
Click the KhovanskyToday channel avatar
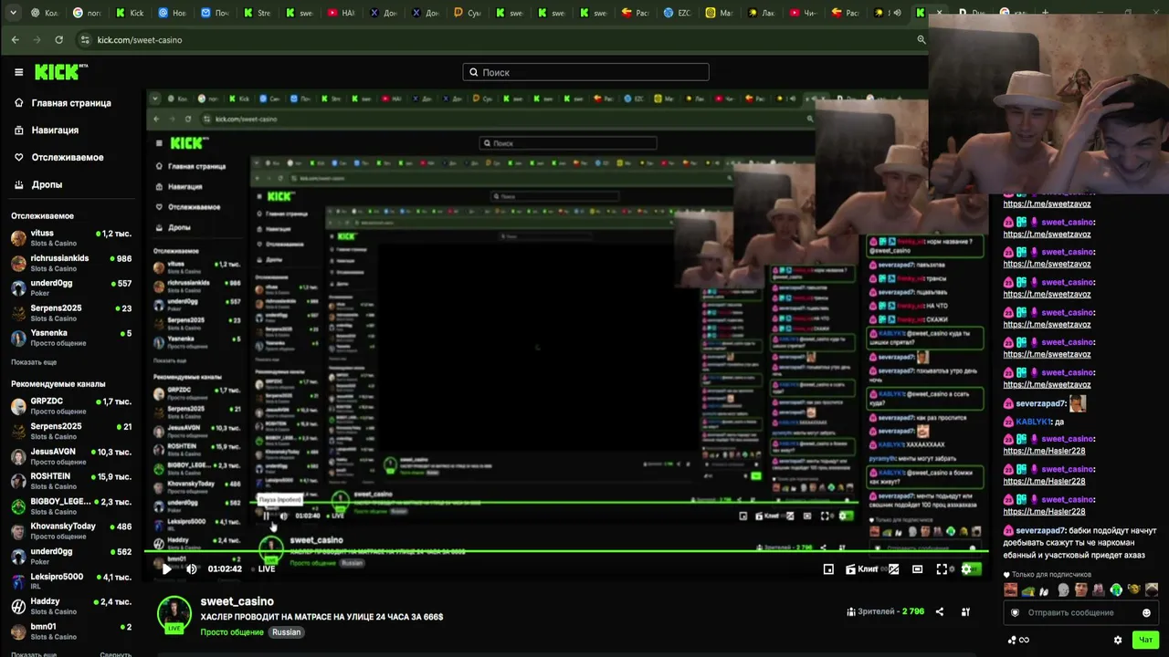point(18,531)
